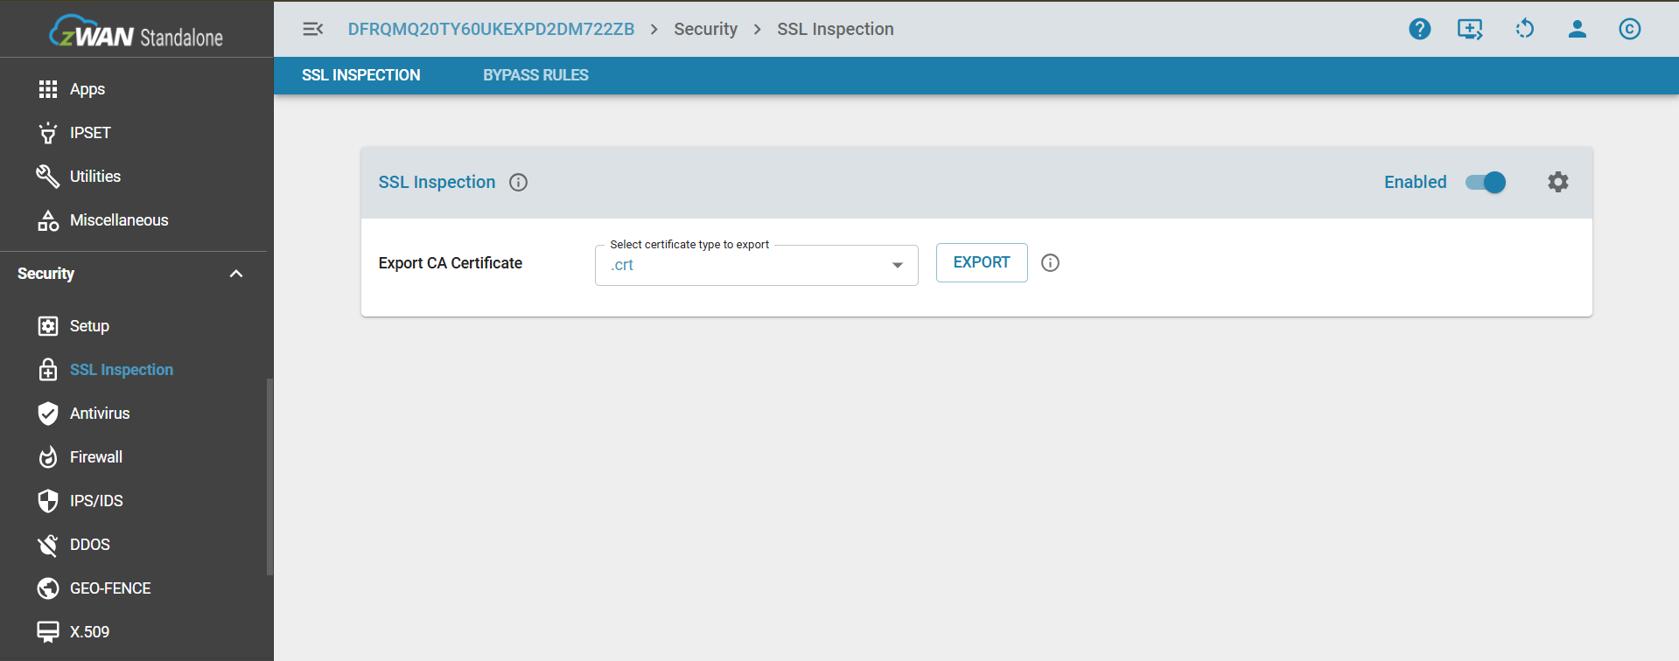Click device ID breadcrumb link
The width and height of the screenshot is (1679, 661).
point(491,29)
